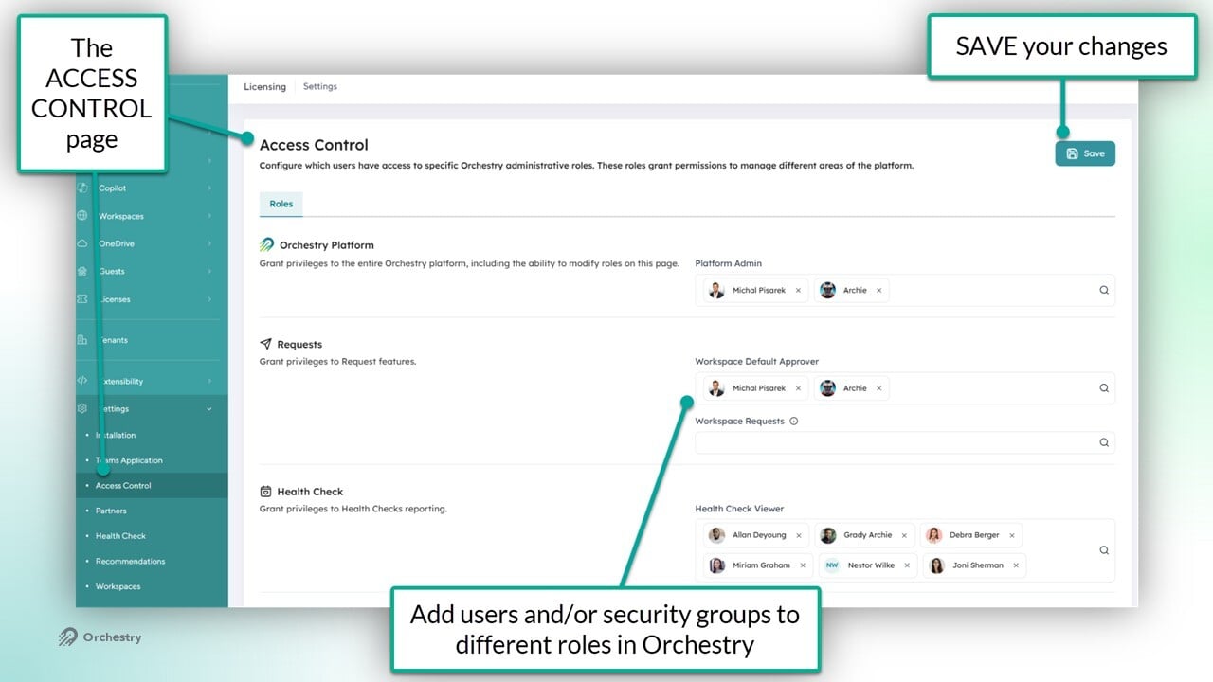The width and height of the screenshot is (1213, 682).
Task: Click the Extensibility code icon in the sidebar
Action: coord(82,381)
